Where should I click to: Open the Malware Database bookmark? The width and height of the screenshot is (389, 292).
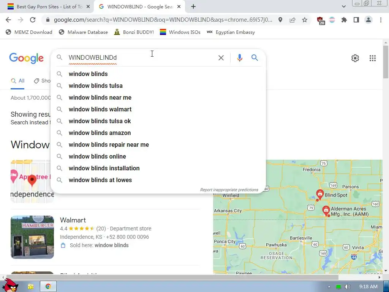click(x=83, y=32)
